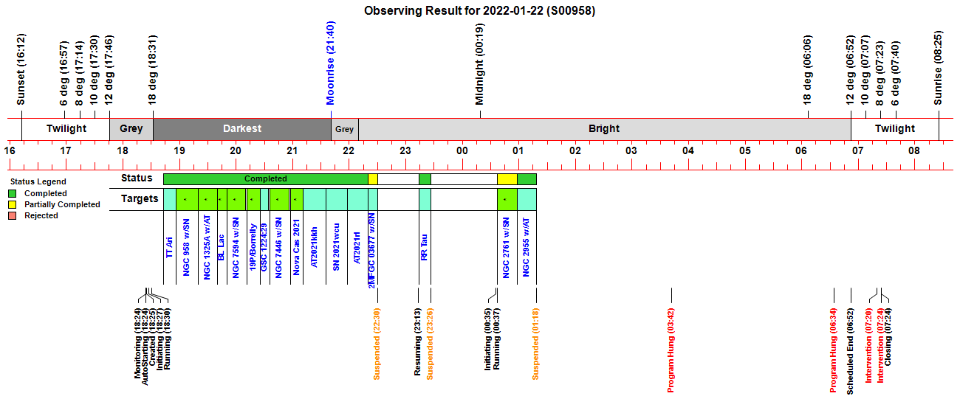960x413 pixels.
Task: Click the Targets row label
Action: 140,198
